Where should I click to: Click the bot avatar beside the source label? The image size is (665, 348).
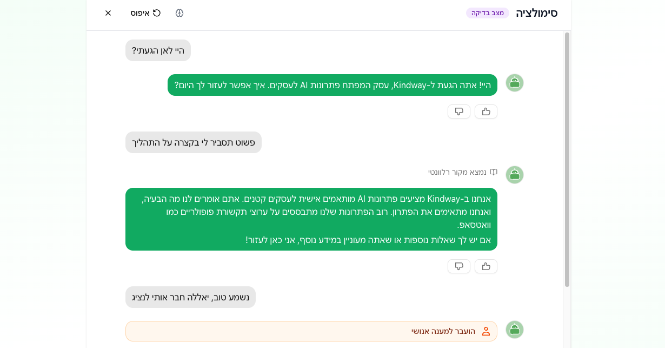(515, 175)
